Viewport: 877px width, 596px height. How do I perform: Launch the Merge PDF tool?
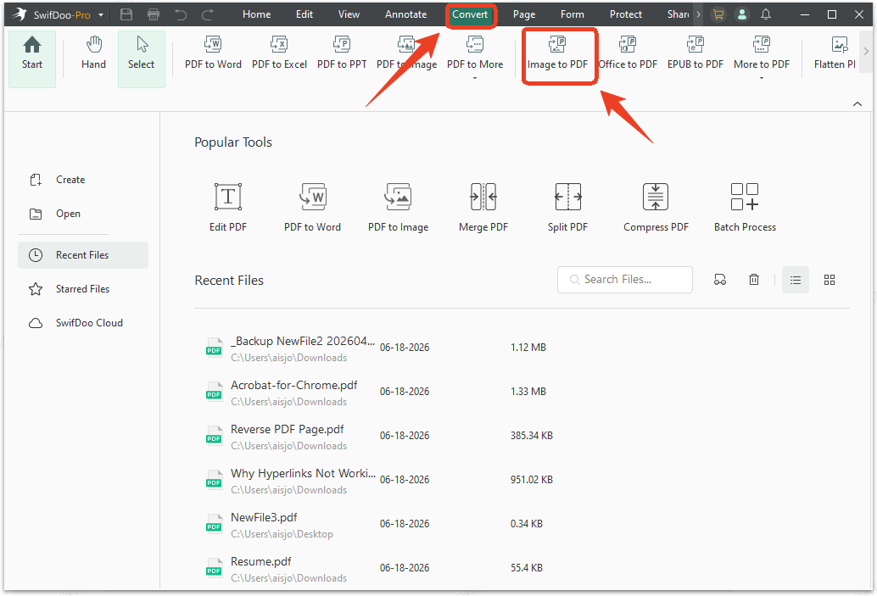(483, 207)
